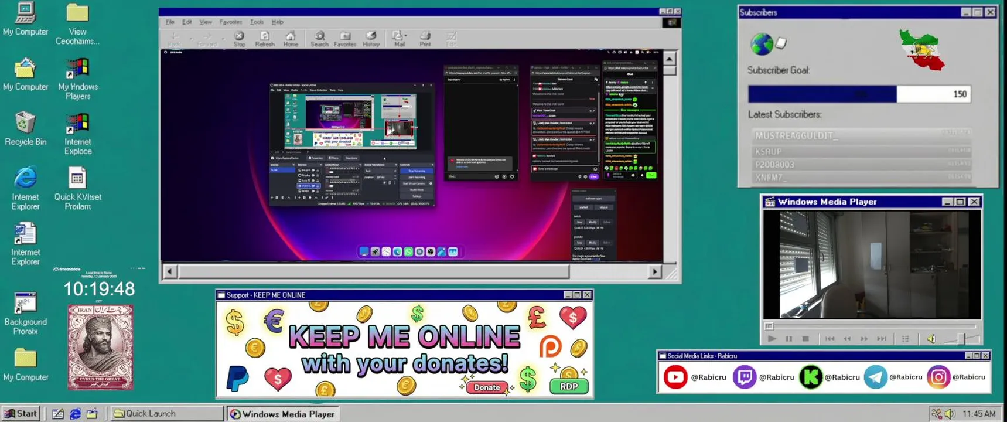The width and height of the screenshot is (1007, 422).
Task: Click browser horizontal scrollbar left arrow
Action: (x=170, y=271)
